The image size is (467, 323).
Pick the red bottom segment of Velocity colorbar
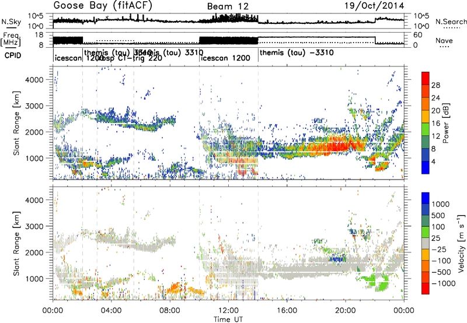[426, 289]
